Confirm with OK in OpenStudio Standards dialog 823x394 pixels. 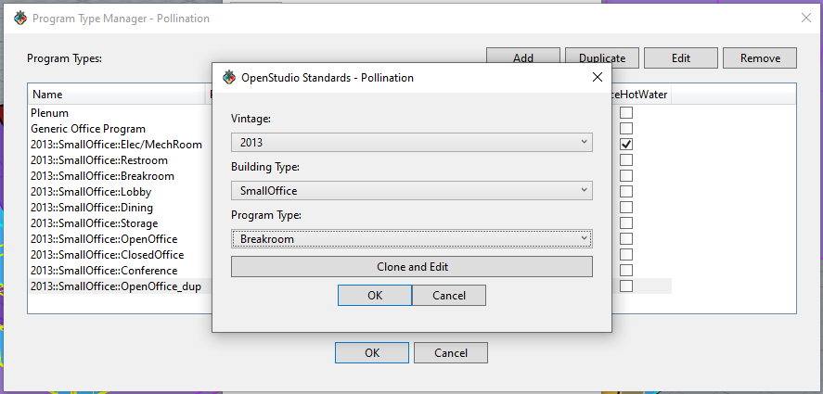375,296
